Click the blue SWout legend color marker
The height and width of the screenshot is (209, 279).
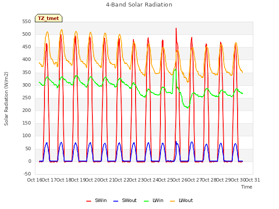tap(116, 201)
